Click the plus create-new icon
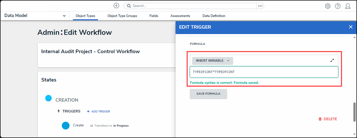This screenshot has height=138, width=357. pos(116,6)
